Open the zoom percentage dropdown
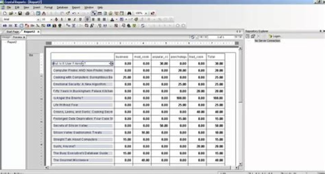 (146, 14)
